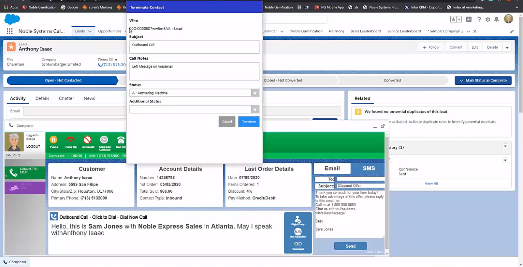Click the Not Available disposition icon
523x267 pixels.
[x=298, y=231]
